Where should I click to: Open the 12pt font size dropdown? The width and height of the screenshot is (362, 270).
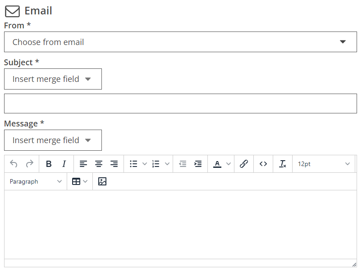324,164
